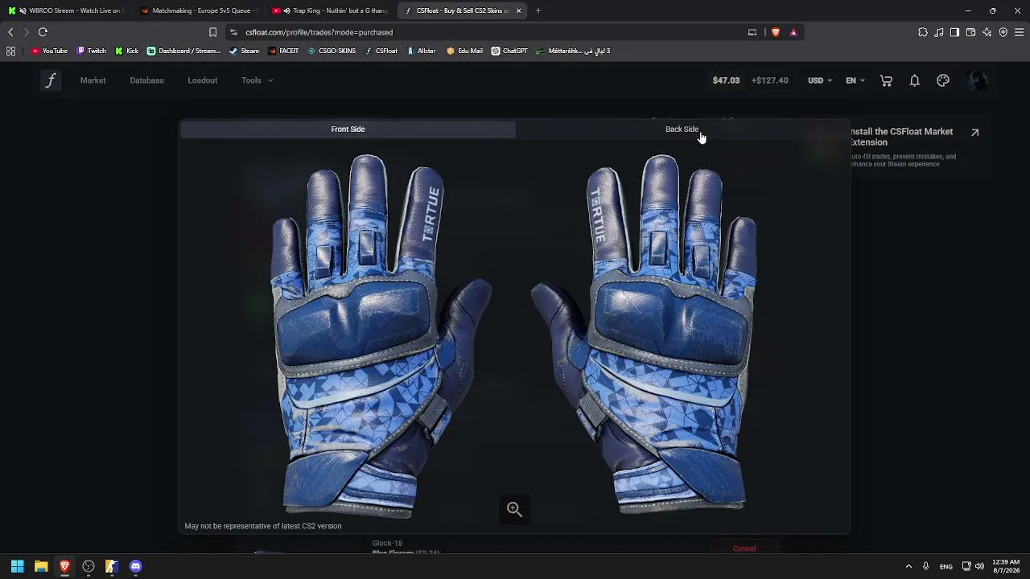Open the YouTube bookmark

click(x=49, y=51)
